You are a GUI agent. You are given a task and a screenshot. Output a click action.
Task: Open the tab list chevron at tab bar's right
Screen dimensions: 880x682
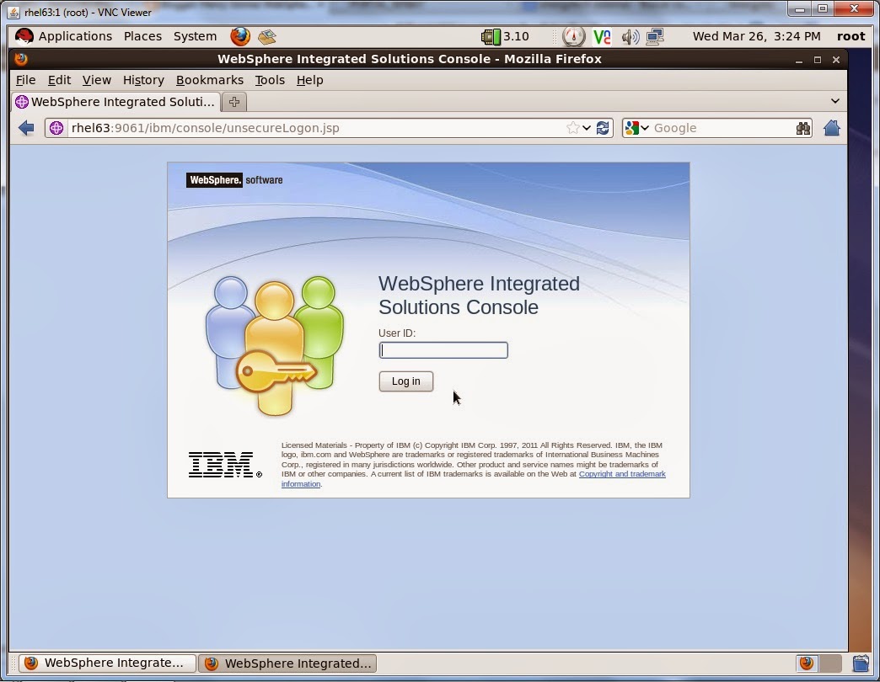[x=834, y=100]
